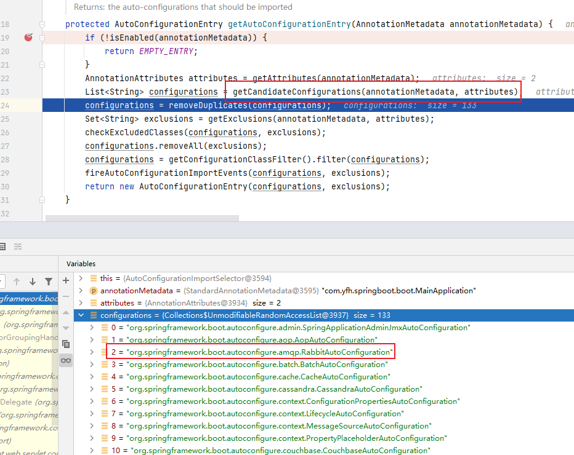Click isEnabled call on line 19
This screenshot has width=574, height=455.
[x=132, y=38]
